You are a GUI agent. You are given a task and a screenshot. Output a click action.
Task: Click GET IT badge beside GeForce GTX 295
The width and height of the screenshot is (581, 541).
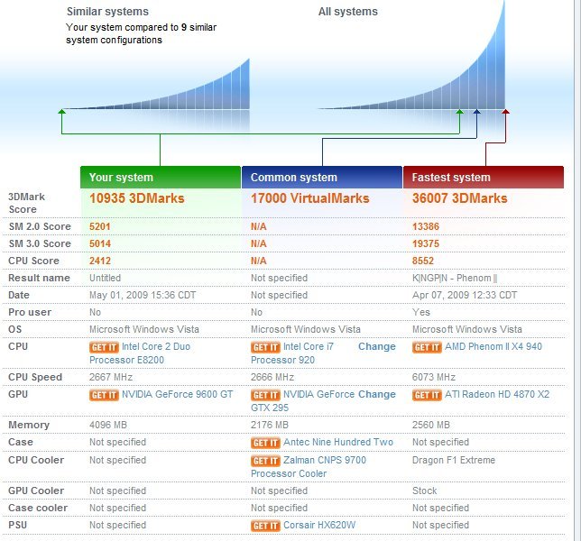coord(265,395)
